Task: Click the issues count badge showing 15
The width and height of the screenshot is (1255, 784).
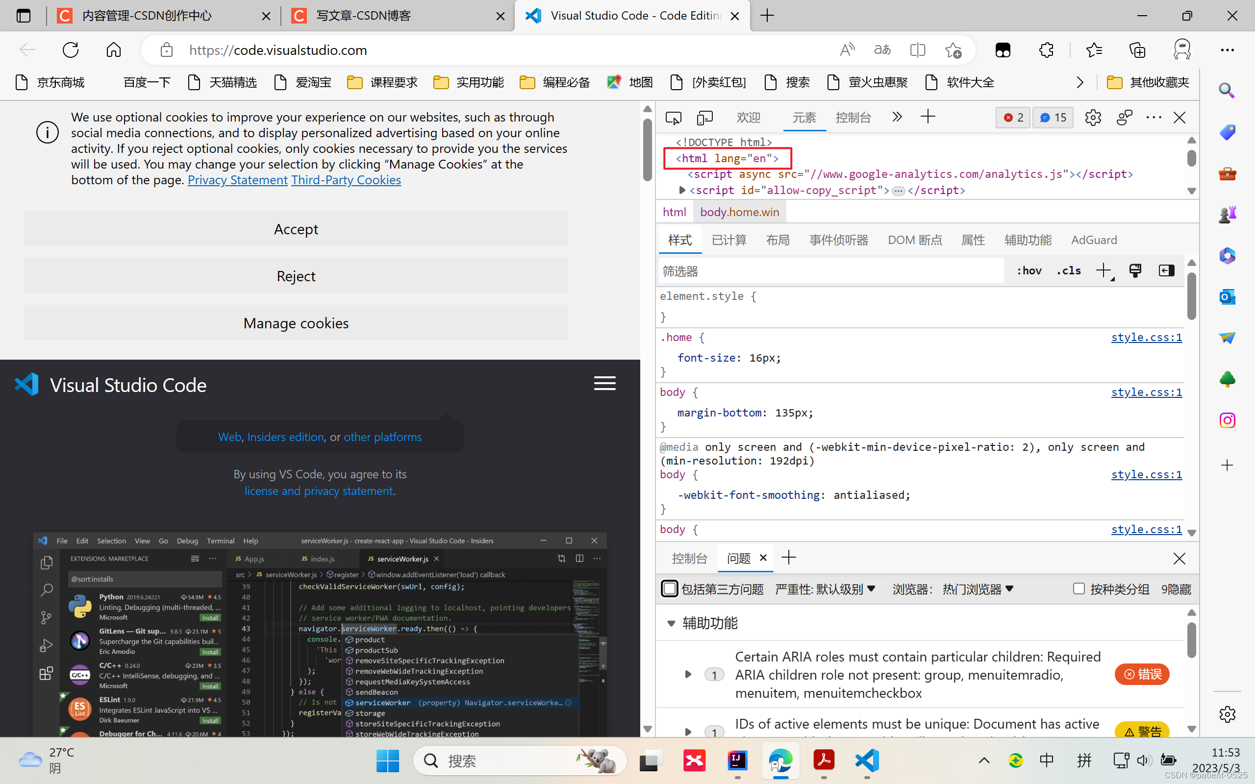Action: tap(1053, 118)
